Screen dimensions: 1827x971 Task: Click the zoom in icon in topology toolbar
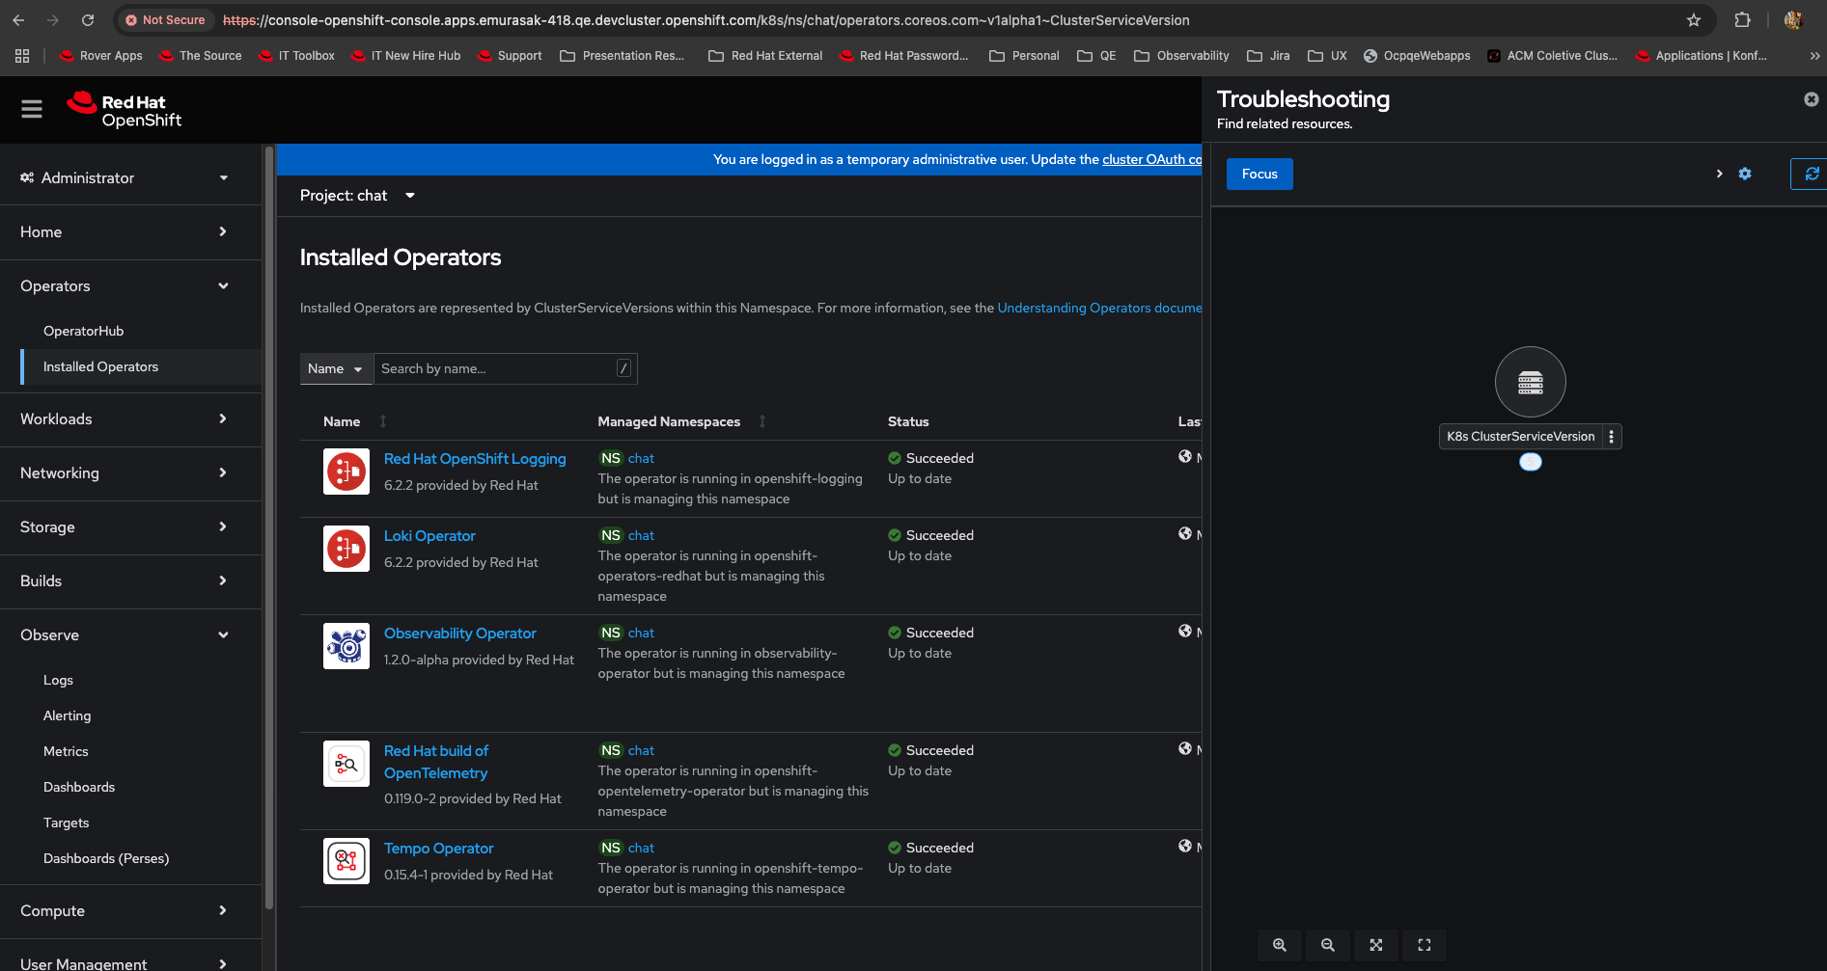coord(1279,945)
